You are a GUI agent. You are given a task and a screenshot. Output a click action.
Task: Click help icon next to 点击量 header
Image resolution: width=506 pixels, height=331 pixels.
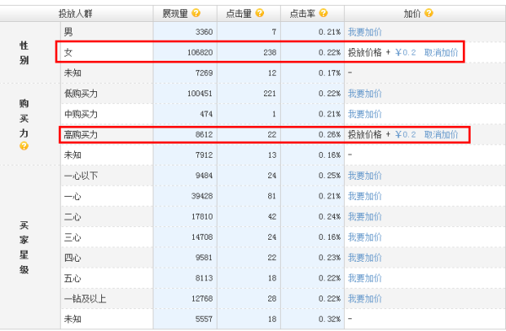[260, 13]
